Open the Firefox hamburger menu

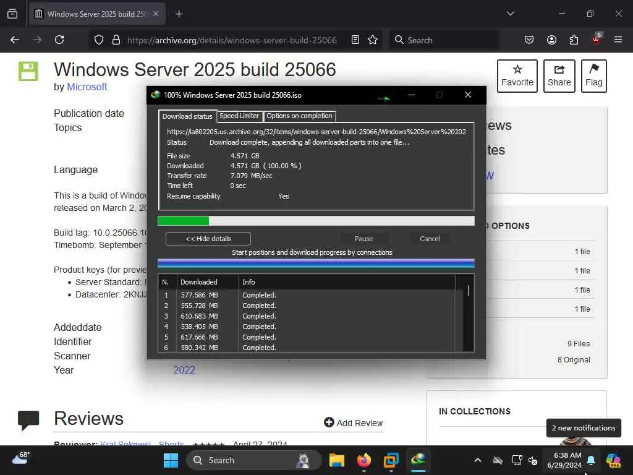(x=618, y=40)
